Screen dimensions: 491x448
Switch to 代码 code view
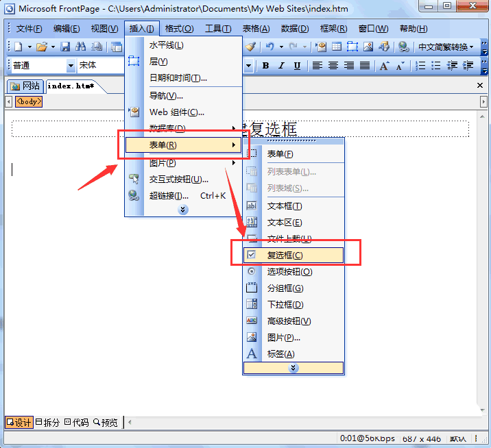click(77, 423)
